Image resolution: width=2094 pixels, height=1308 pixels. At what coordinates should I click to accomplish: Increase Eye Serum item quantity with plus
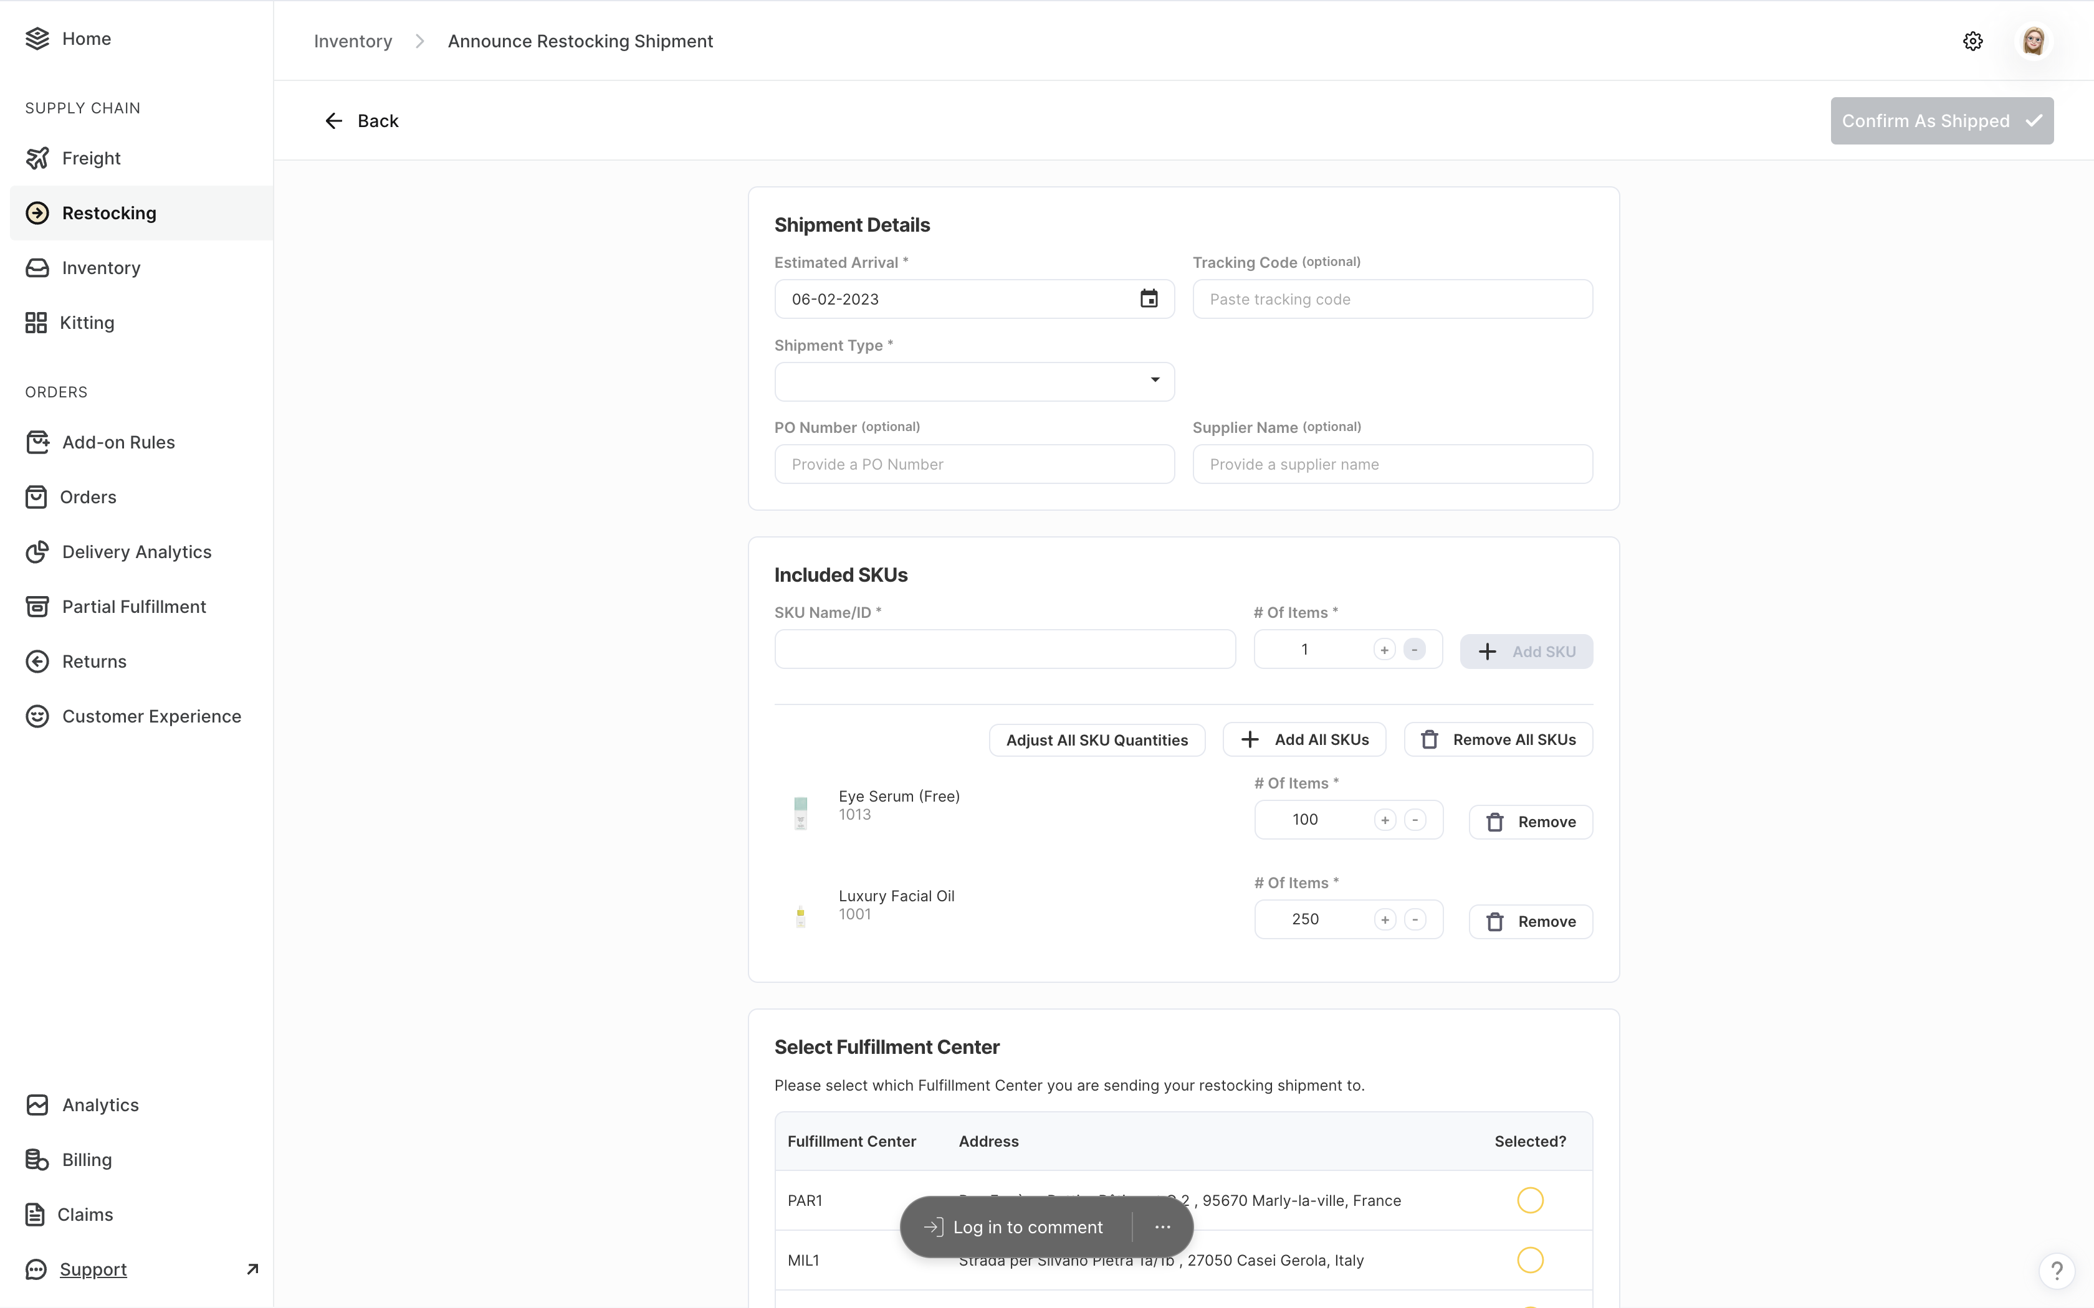click(1384, 820)
